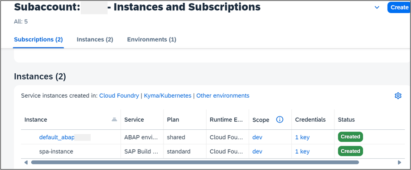Open the 1 key link for default_abap
411x170 pixels.
pos(302,137)
